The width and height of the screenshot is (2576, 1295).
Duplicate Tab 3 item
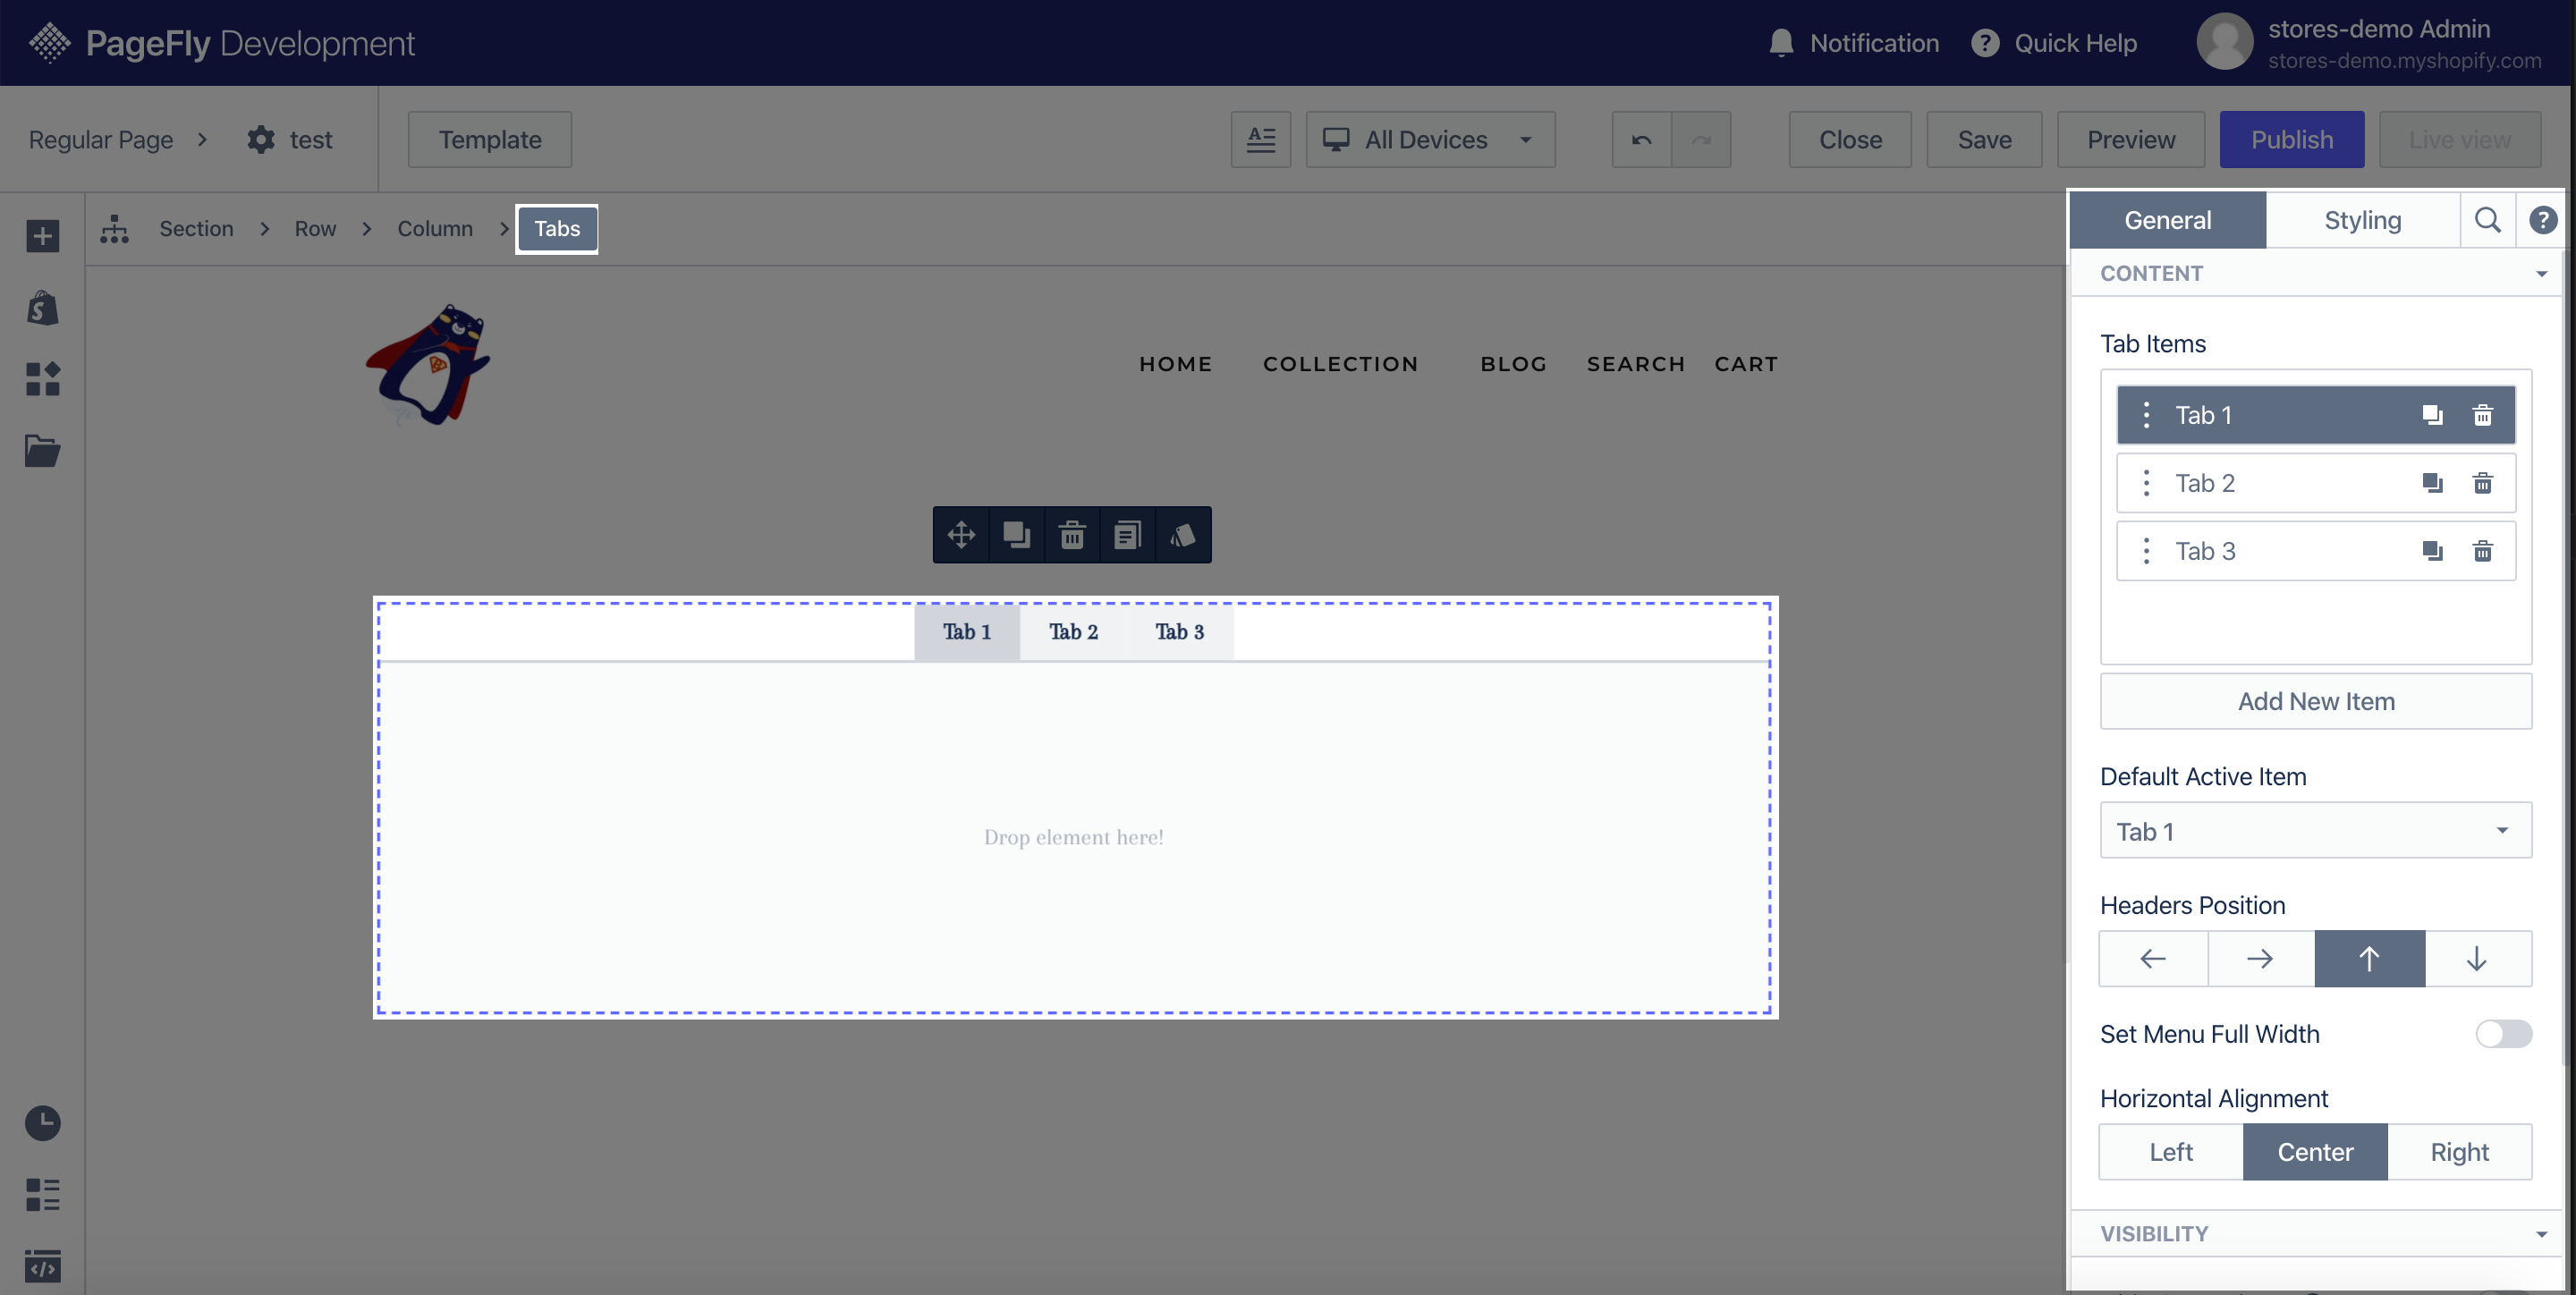2432,551
